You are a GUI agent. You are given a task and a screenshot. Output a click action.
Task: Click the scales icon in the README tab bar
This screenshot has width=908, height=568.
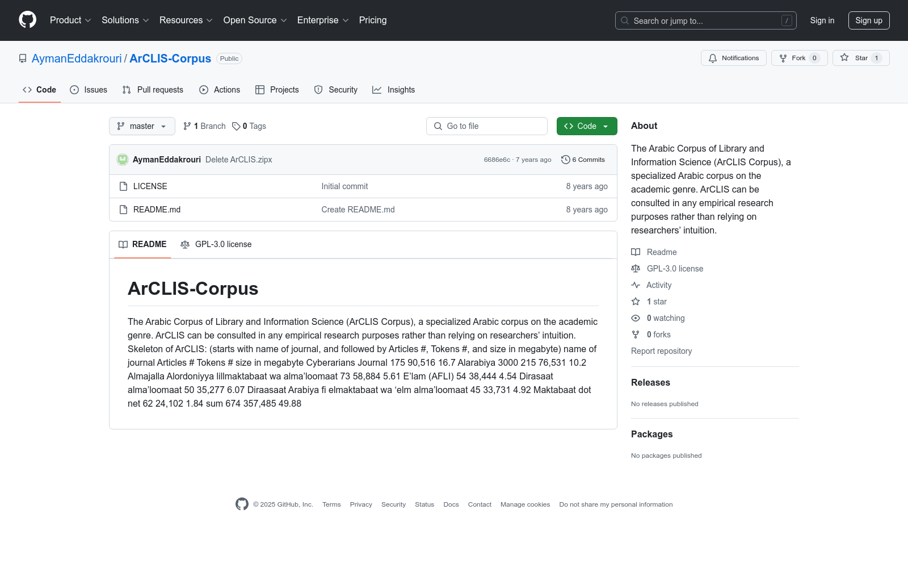point(185,244)
